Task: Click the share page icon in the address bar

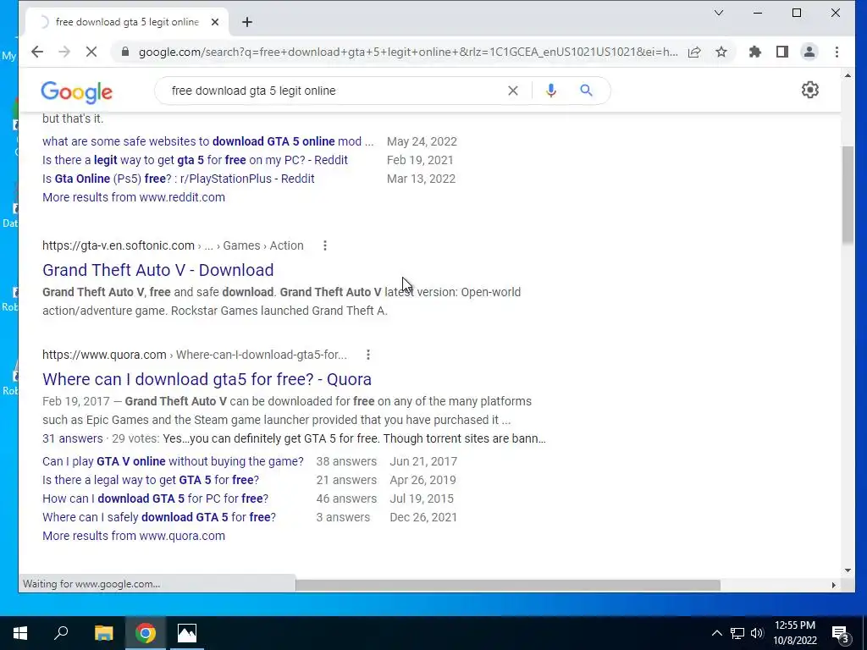Action: click(x=694, y=52)
